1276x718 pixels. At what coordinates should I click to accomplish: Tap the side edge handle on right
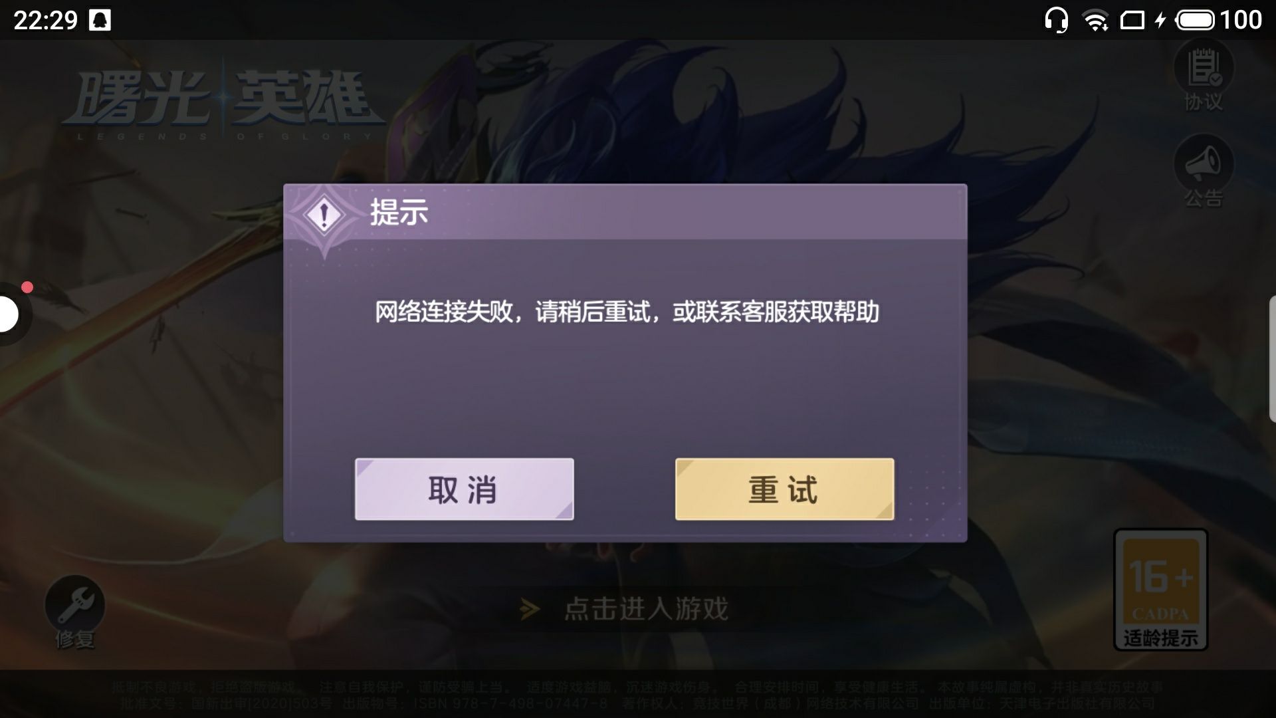tap(1272, 359)
